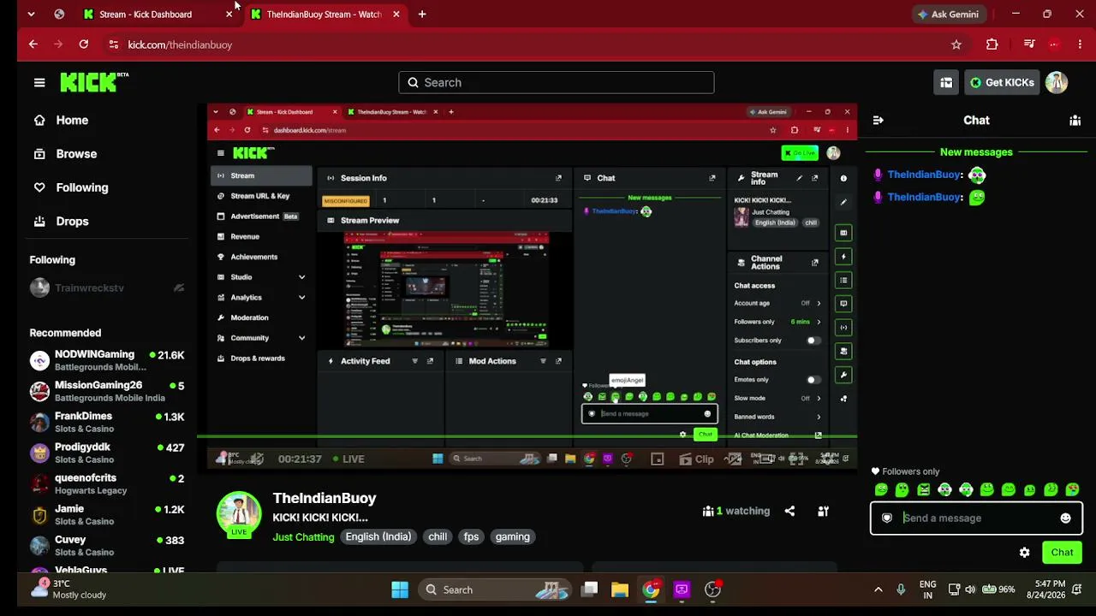Show chat users list icon

[x=1075, y=121]
